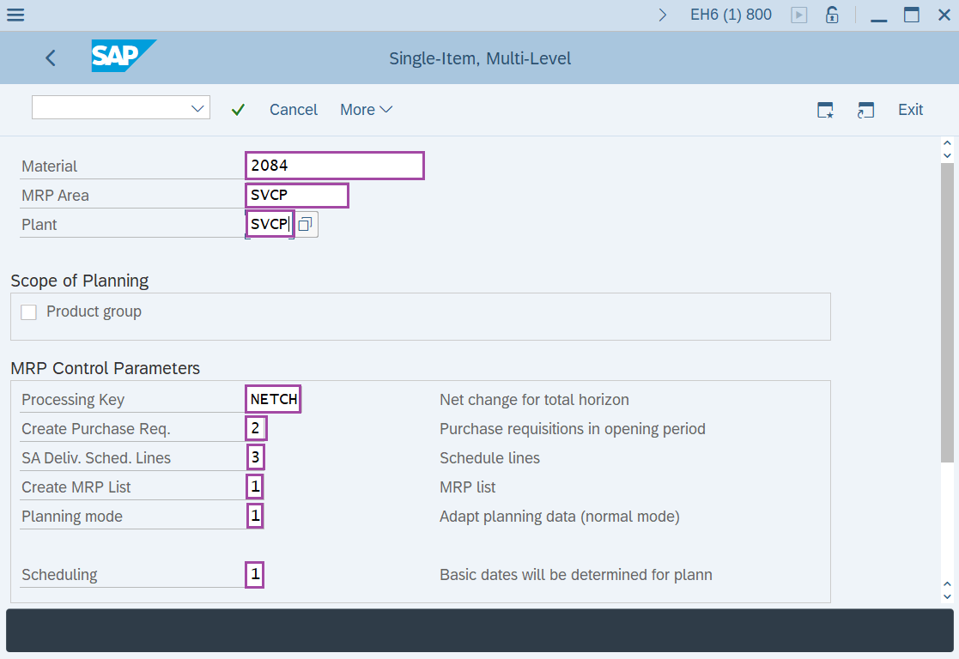The width and height of the screenshot is (959, 659).
Task: Open a new session window icon
Action: coord(865,110)
